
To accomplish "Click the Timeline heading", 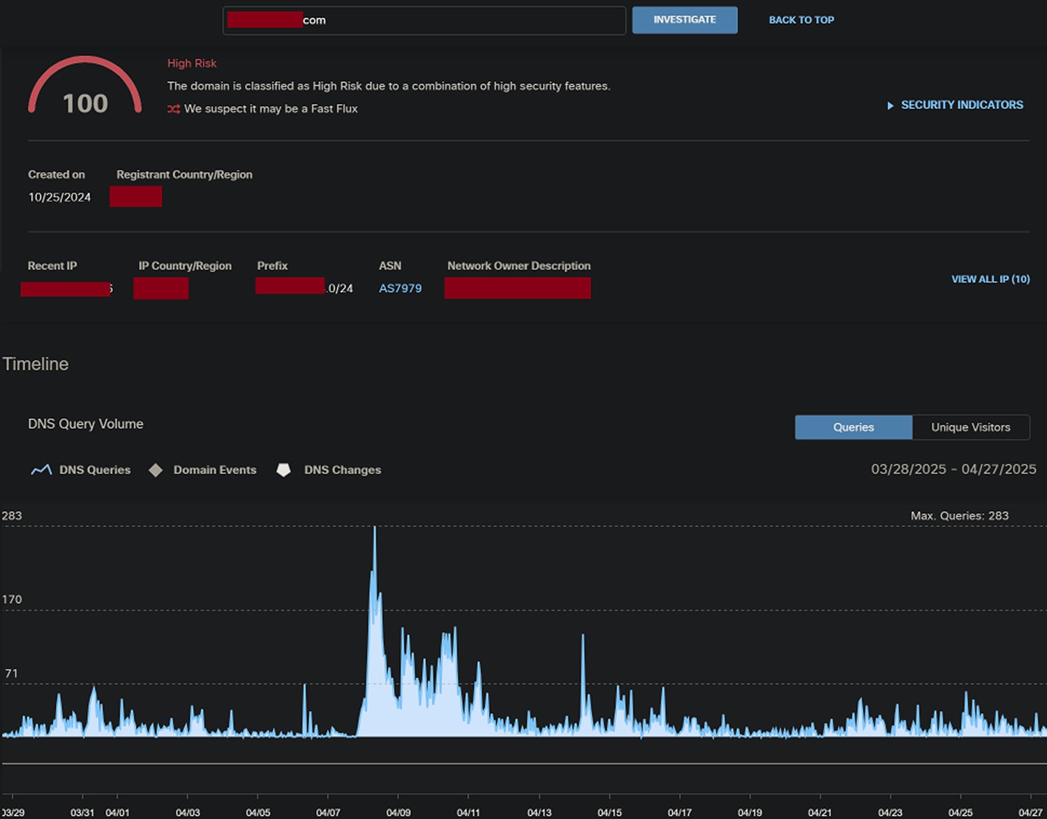I will point(36,364).
